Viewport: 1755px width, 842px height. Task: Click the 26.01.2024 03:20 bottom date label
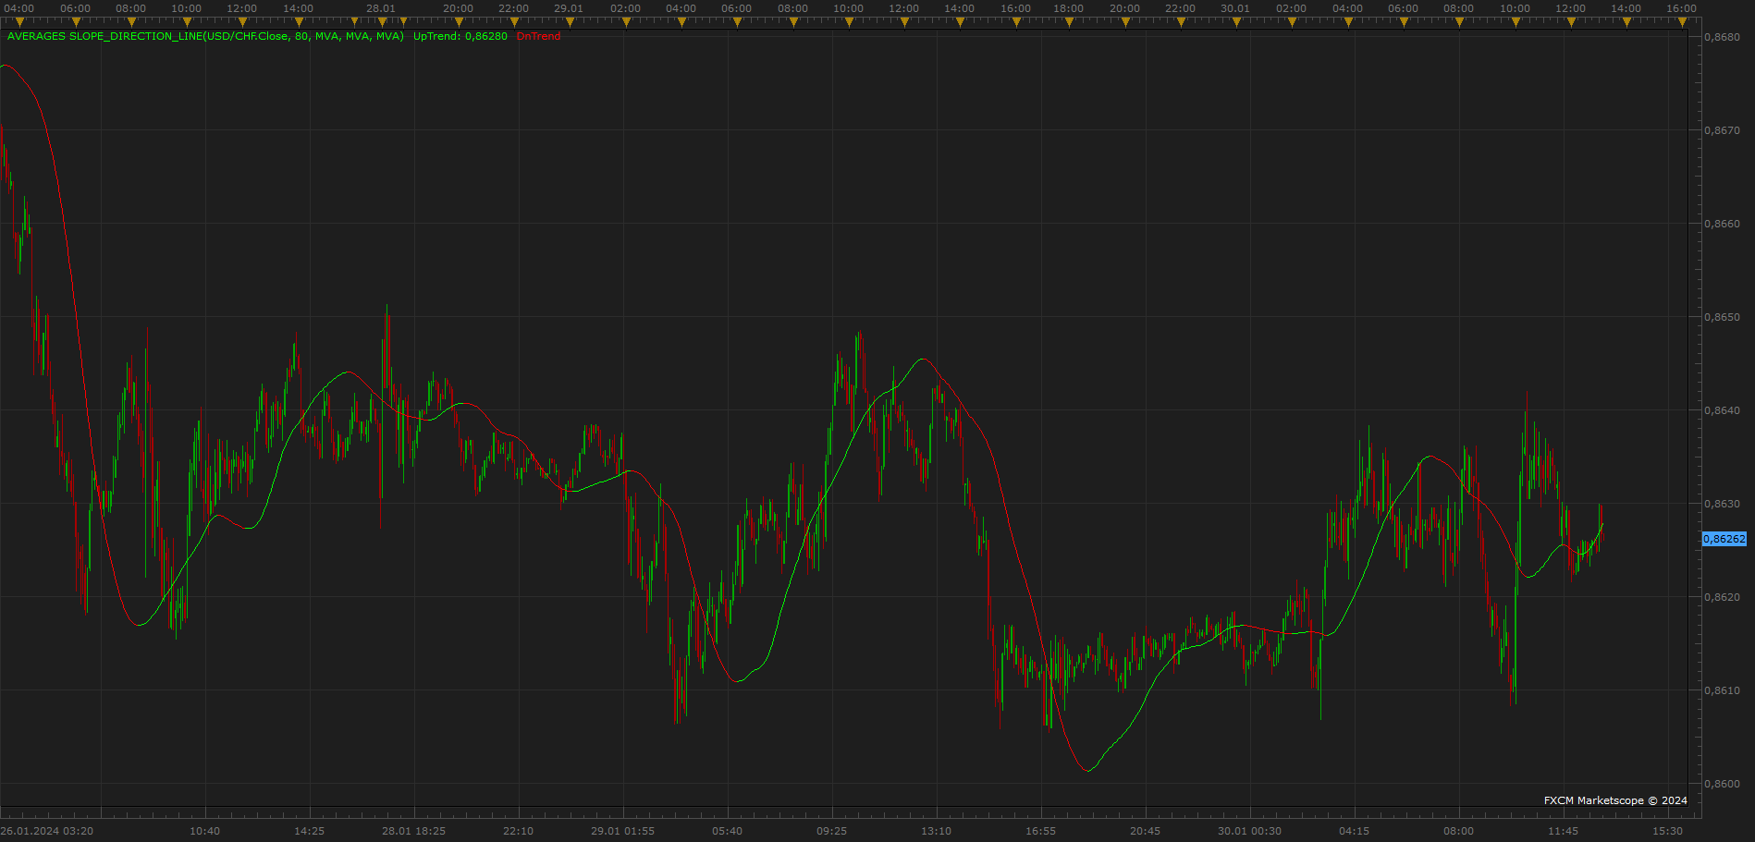tap(47, 831)
